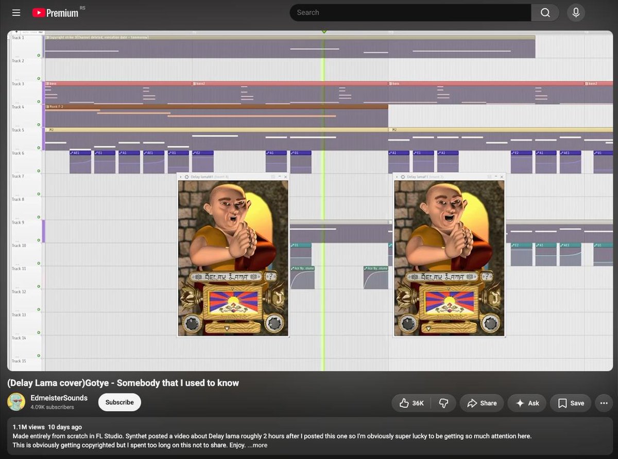Adjust the right knob in Delay lamaF1
The image size is (618, 459).
pyautogui.click(x=490, y=323)
